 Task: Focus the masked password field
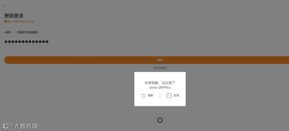[147, 42]
